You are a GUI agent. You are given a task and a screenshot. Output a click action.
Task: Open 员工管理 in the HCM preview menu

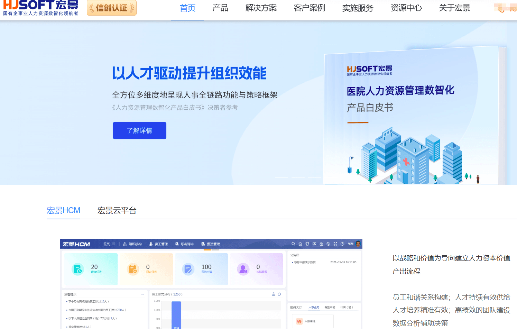pos(158,244)
